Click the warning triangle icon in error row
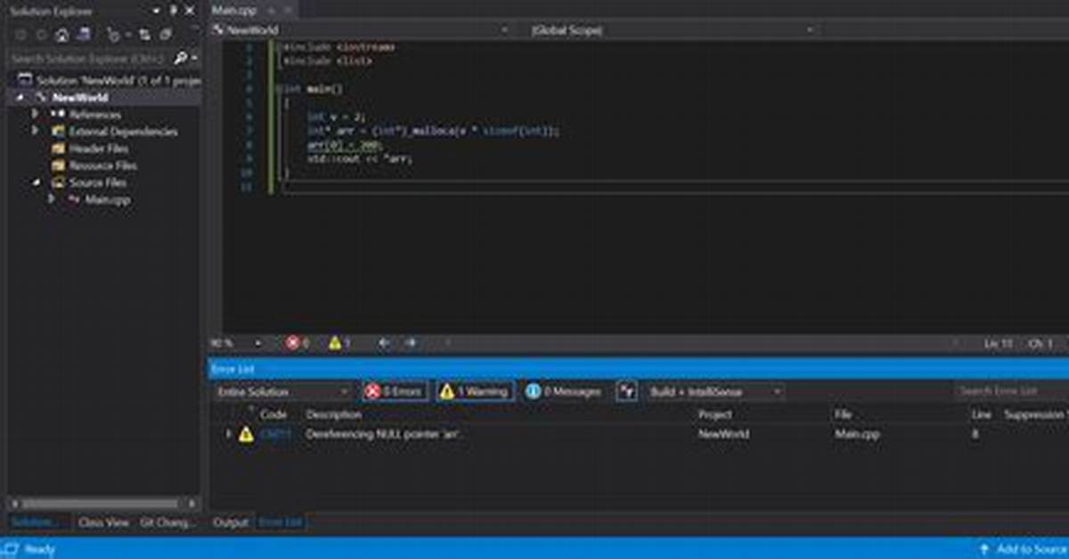 (x=246, y=434)
